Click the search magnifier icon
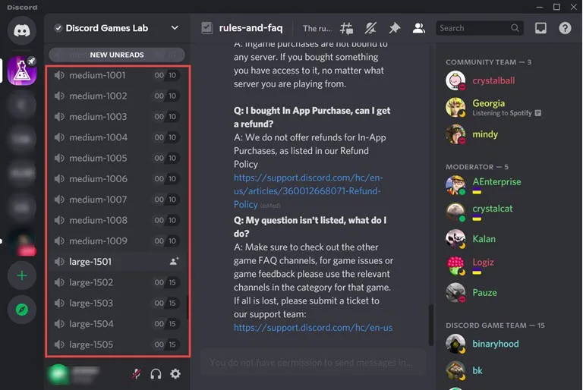This screenshot has height=390, width=583. 515,28
